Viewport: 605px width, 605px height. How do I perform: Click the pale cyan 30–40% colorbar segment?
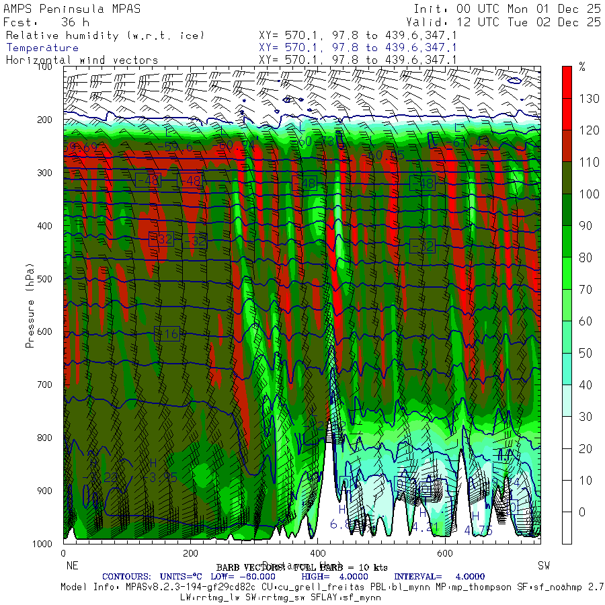point(567,400)
